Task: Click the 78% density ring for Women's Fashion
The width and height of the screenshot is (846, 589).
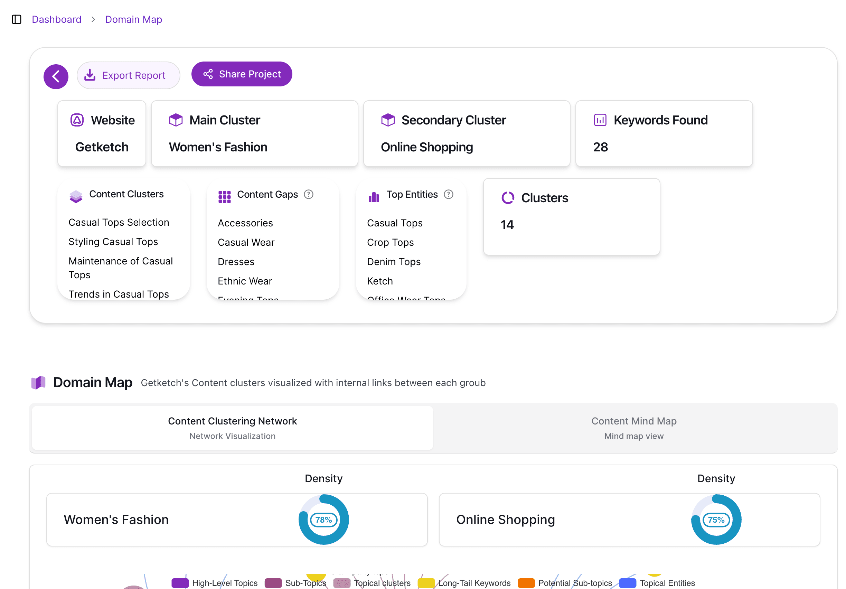Action: tap(323, 520)
